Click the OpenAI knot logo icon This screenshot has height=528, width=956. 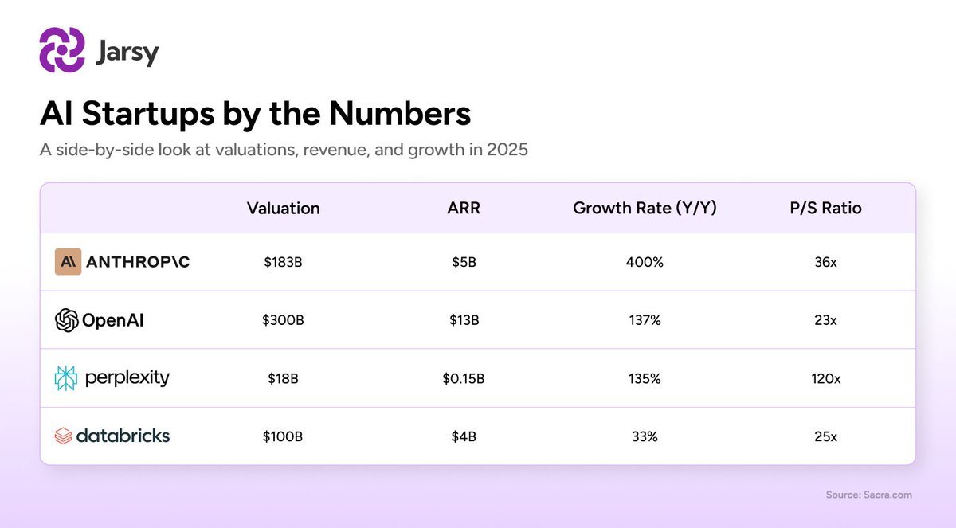[66, 320]
